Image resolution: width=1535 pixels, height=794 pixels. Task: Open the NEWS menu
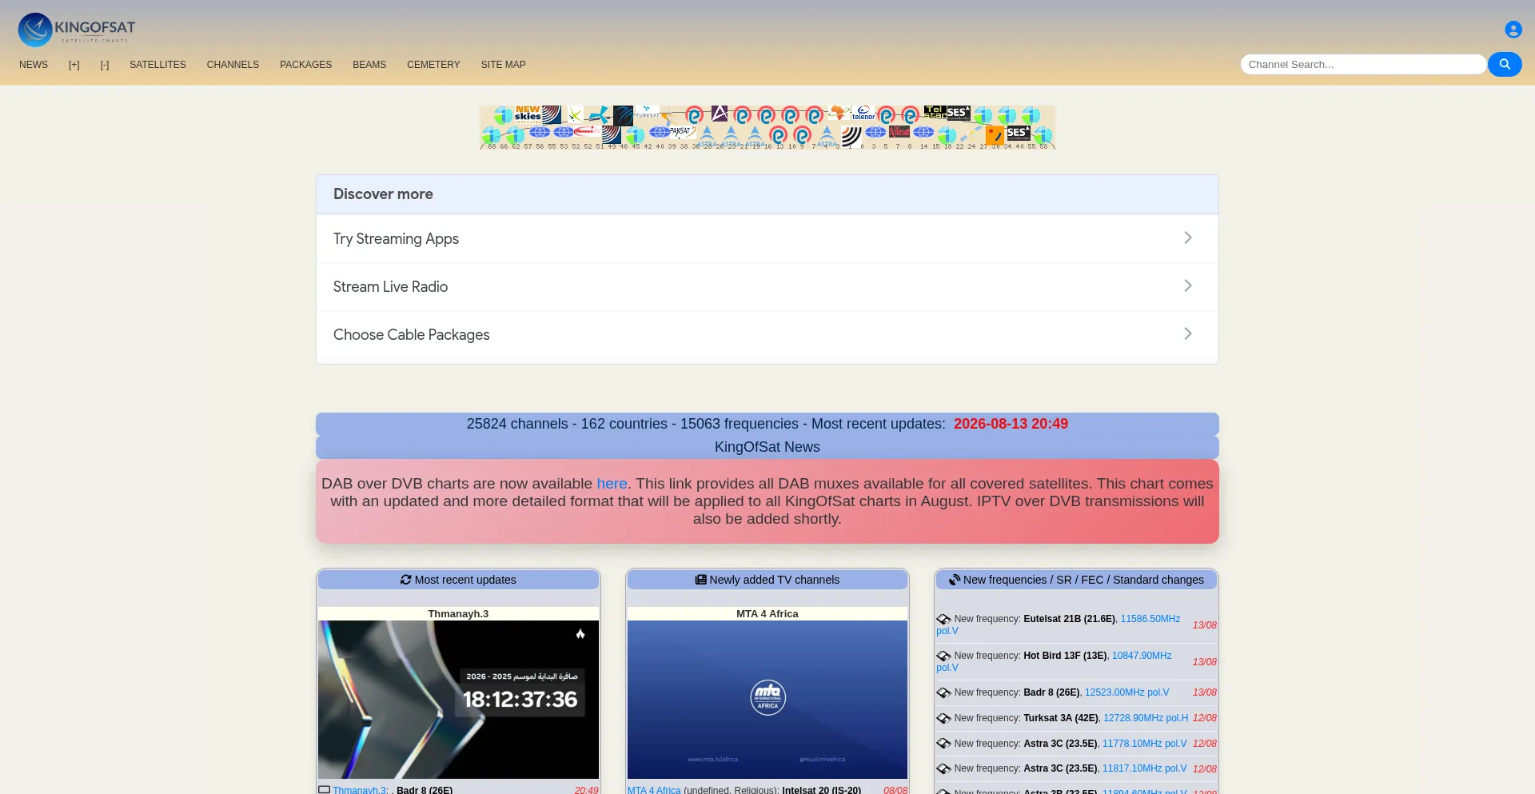[x=34, y=65]
